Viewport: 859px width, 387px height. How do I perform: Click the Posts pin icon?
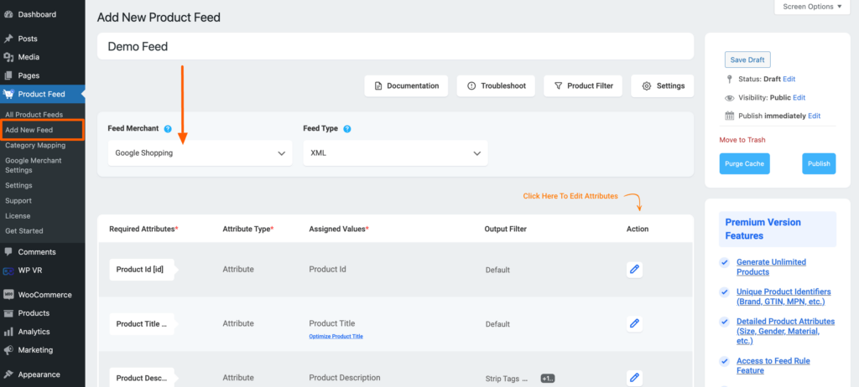coord(8,39)
